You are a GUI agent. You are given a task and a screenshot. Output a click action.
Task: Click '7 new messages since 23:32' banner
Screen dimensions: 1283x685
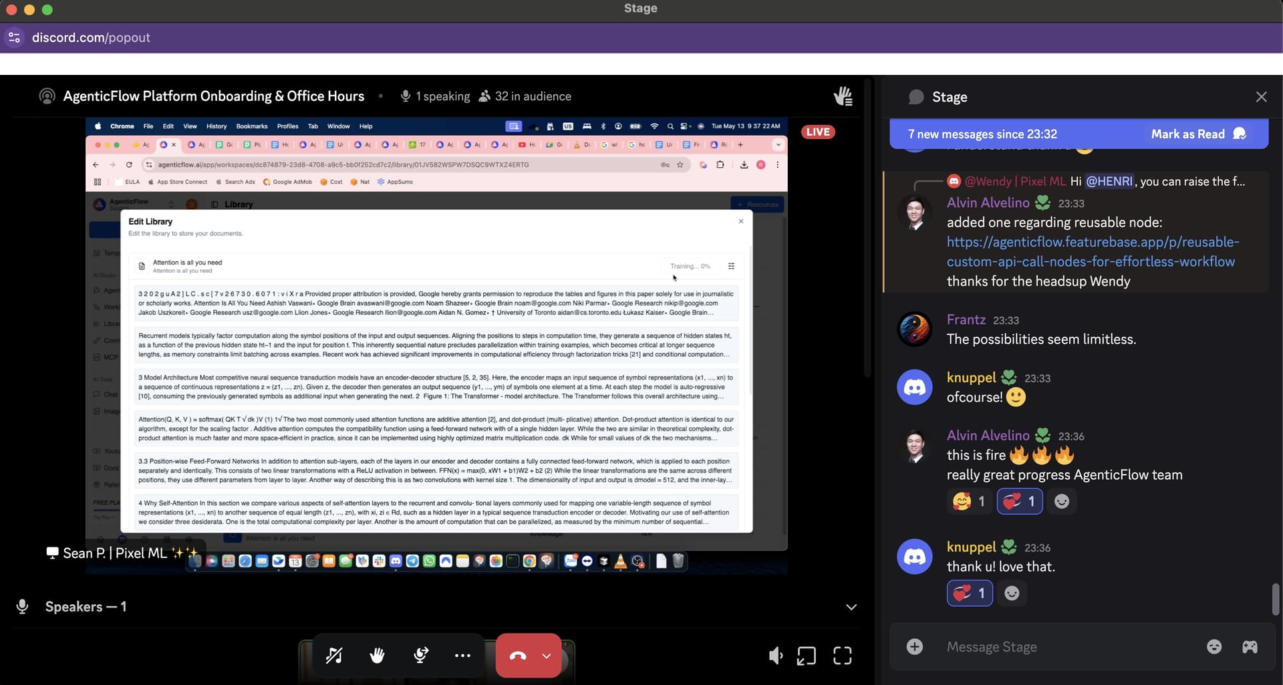tap(982, 134)
